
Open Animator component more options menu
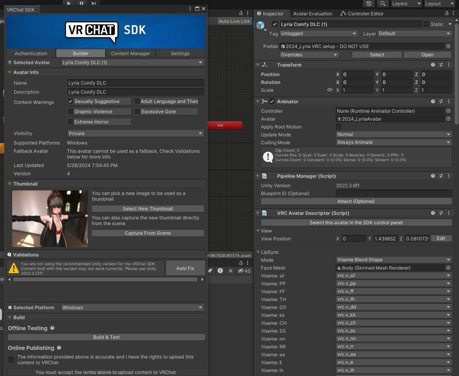[x=449, y=101]
